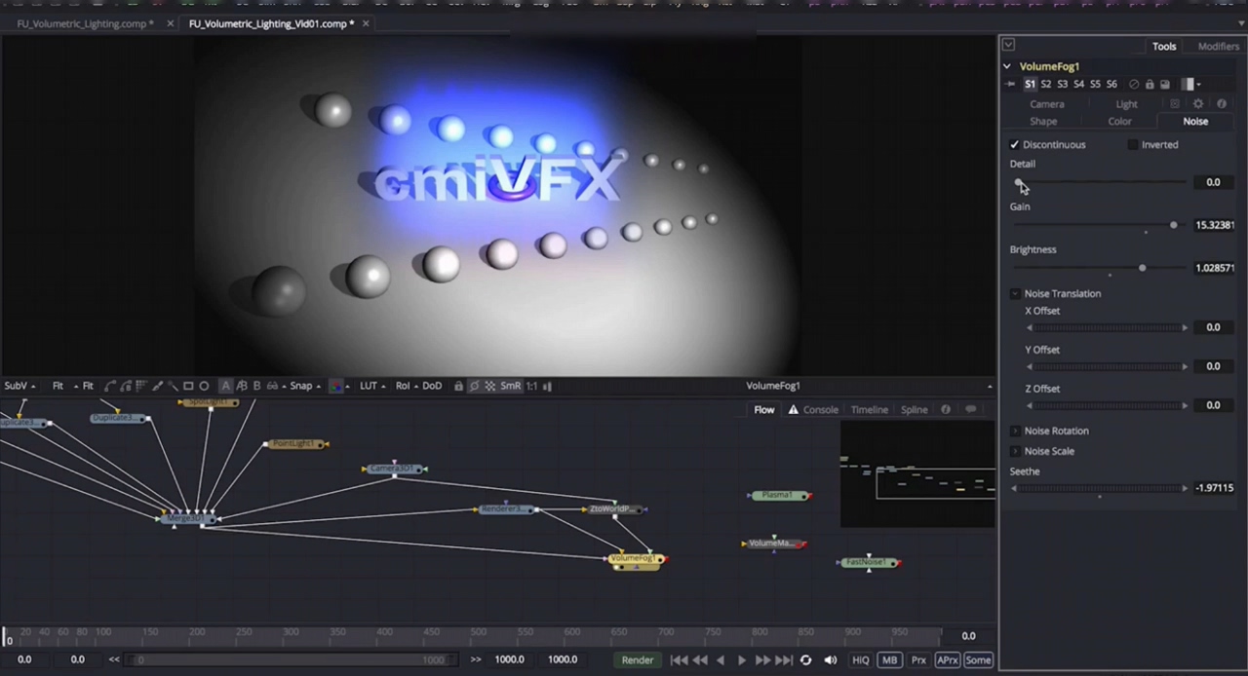
Task: Select the FastNoise1 node in the flow
Action: [868, 563]
